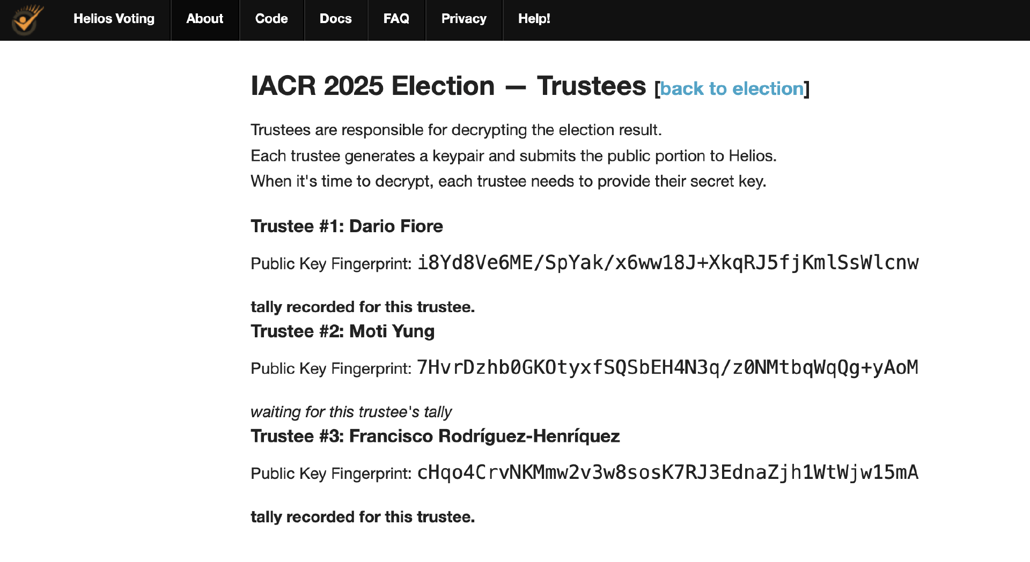Click the tally recorded status under Dario Fiore

363,307
